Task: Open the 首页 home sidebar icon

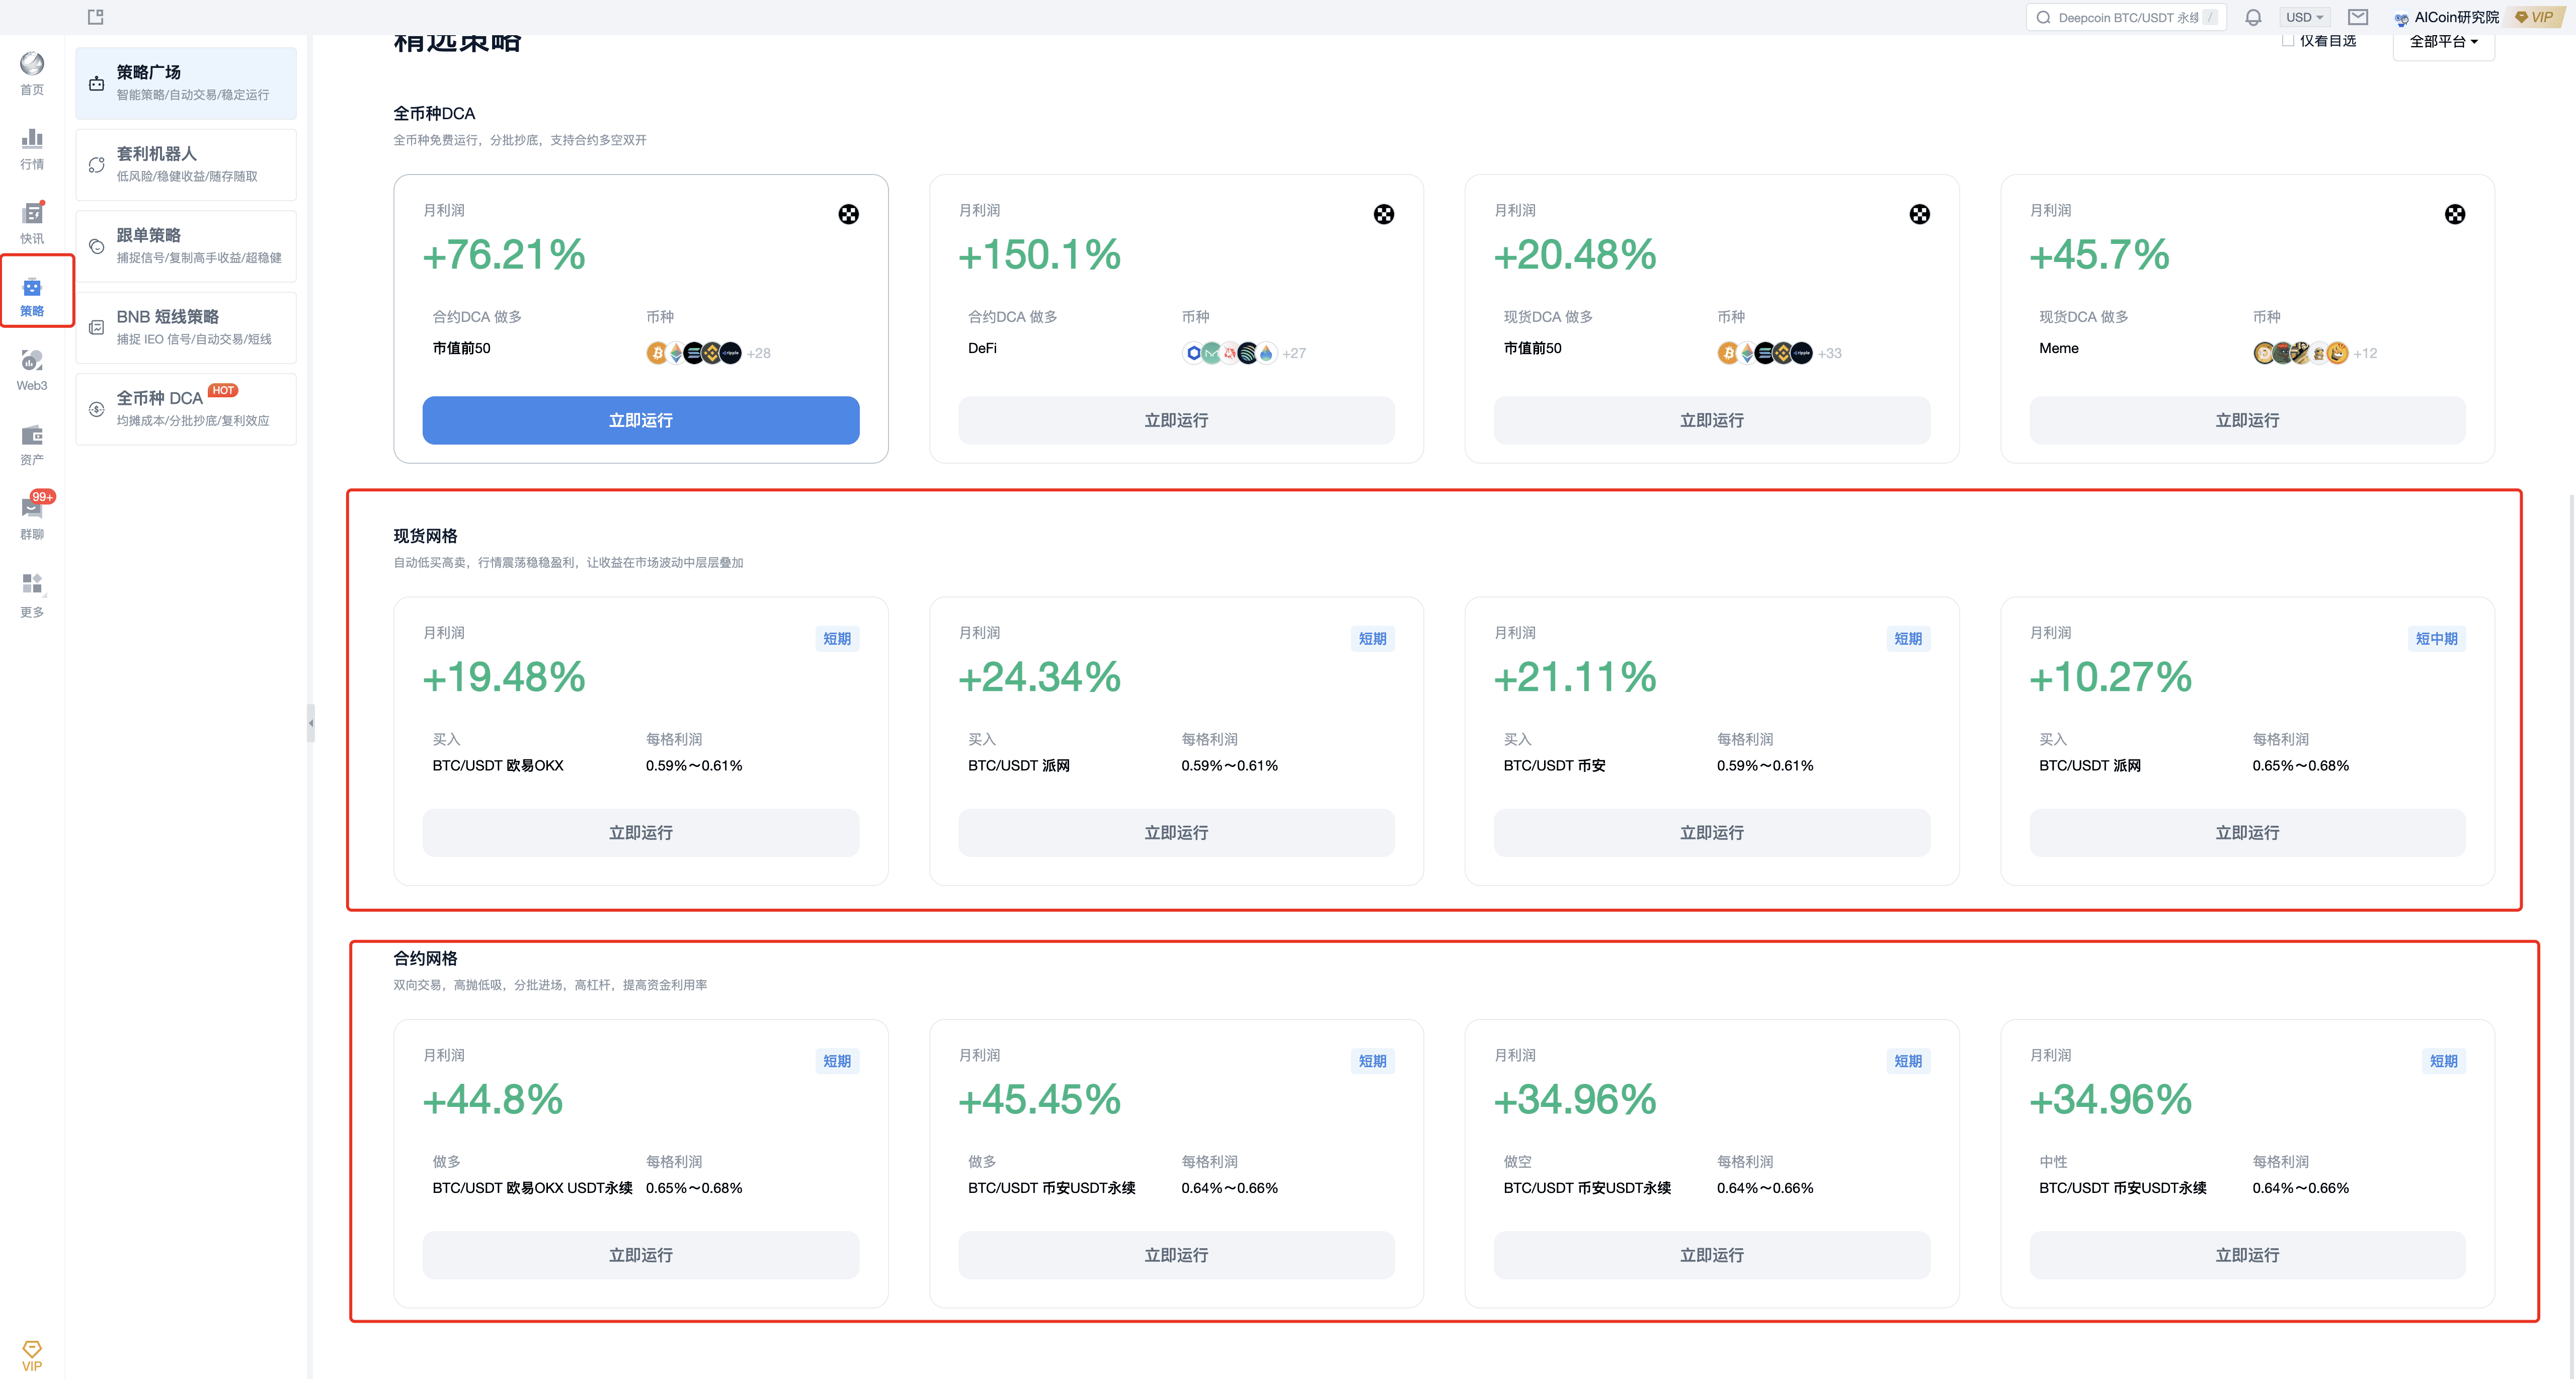Action: [32, 73]
